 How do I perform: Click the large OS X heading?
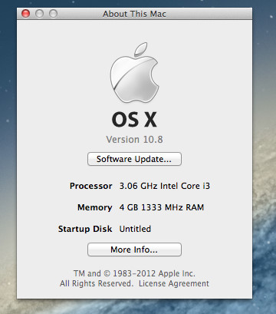click(134, 120)
